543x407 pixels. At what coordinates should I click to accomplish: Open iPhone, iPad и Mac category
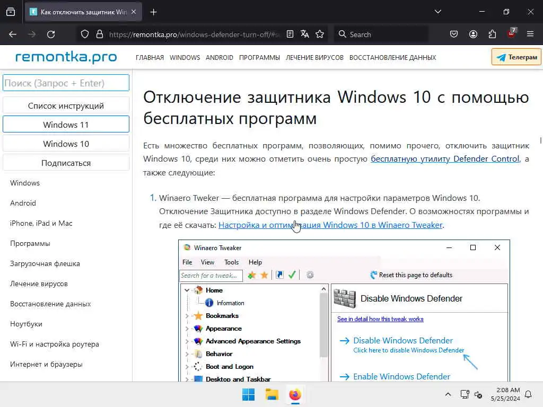point(41,223)
